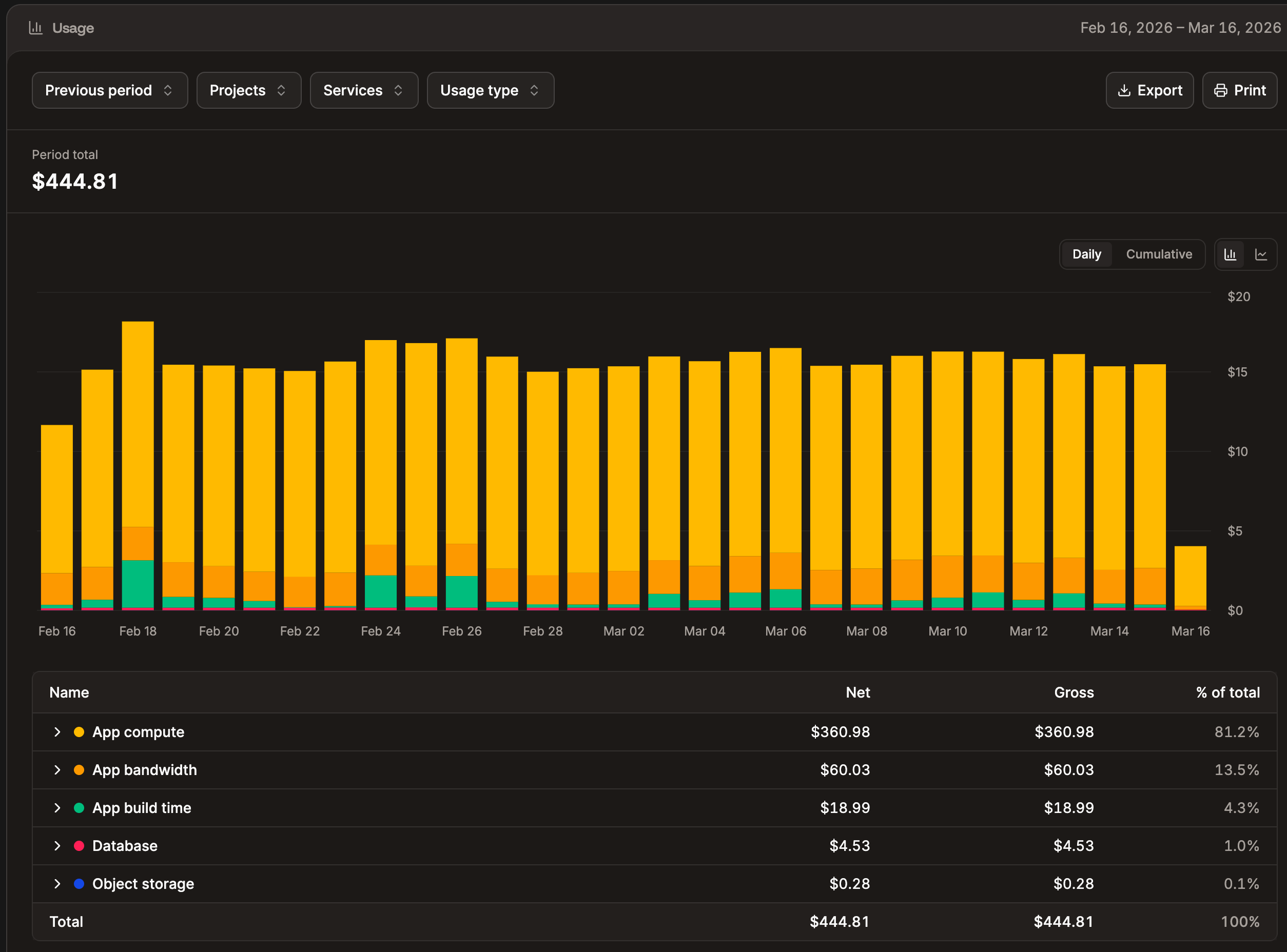The height and width of the screenshot is (952, 1287).
Task: Click the Print button
Action: tap(1239, 90)
